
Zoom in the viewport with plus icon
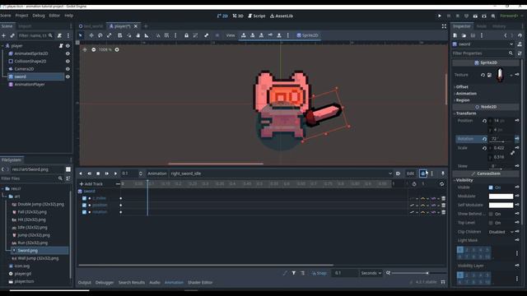[117, 49]
